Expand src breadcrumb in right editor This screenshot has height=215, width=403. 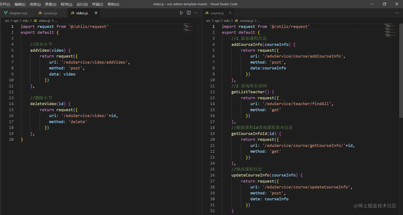208,21
